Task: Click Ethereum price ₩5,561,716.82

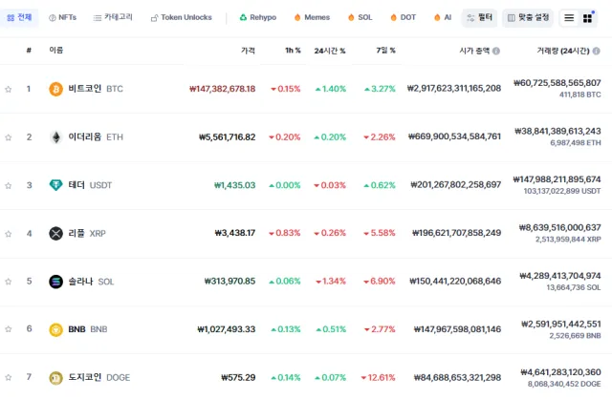Action: pyautogui.click(x=228, y=137)
